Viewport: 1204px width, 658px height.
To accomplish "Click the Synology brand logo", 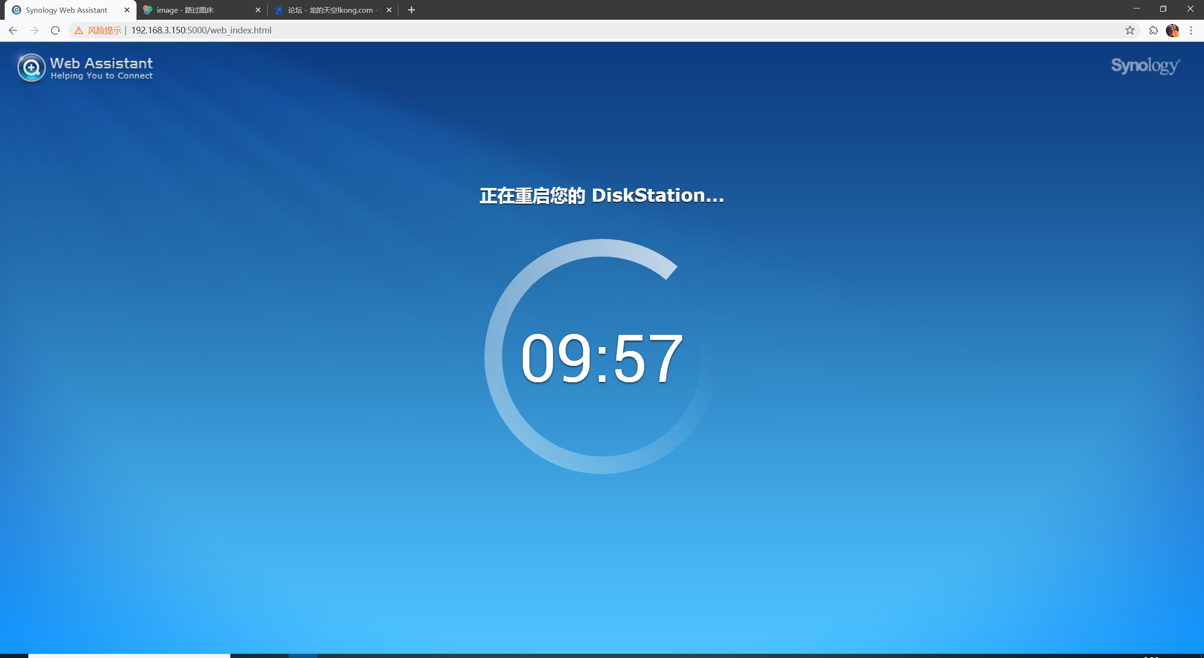I will (1145, 65).
